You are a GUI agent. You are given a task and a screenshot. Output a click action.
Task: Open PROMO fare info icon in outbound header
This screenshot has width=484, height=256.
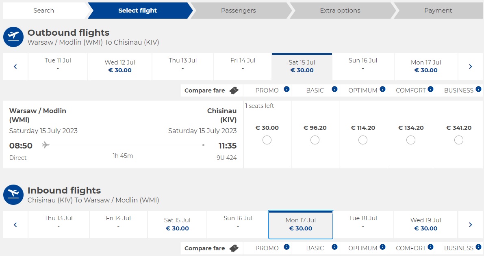tap(286, 89)
